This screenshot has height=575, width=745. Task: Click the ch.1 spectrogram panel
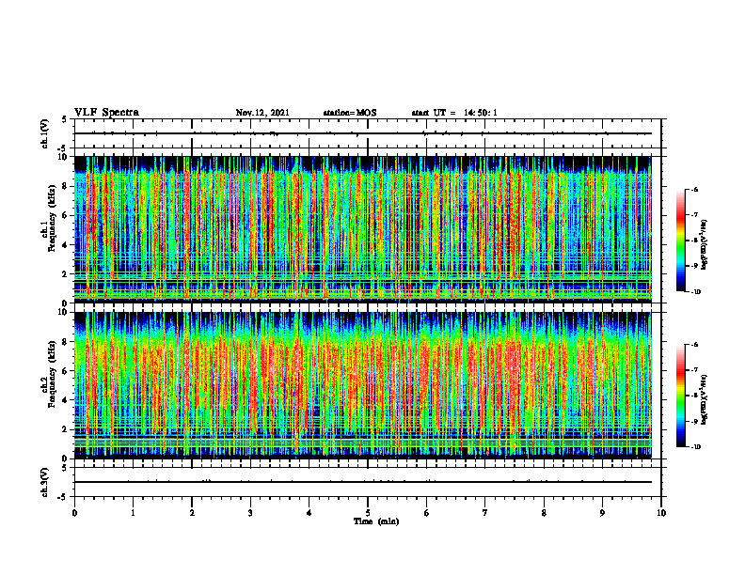(363, 229)
